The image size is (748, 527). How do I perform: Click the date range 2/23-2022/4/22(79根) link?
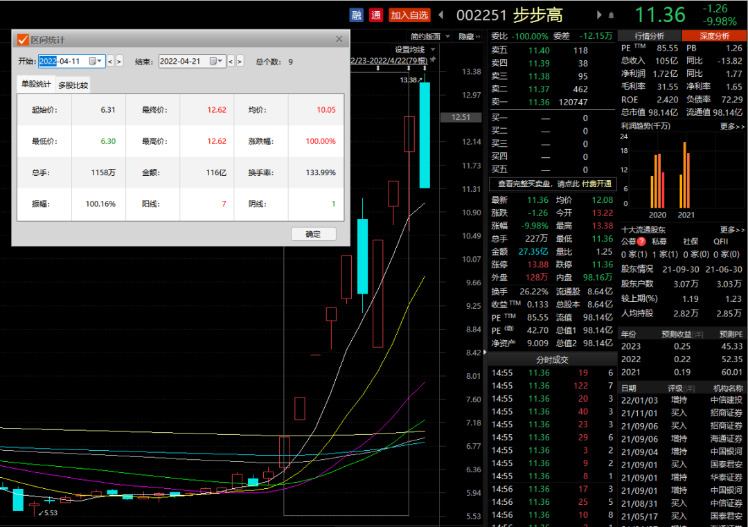389,61
